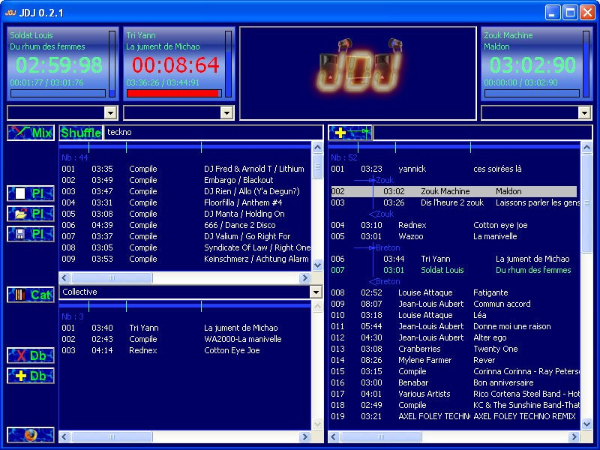Click the 03:02:90 deck timer
600x450 pixels.
tap(532, 64)
